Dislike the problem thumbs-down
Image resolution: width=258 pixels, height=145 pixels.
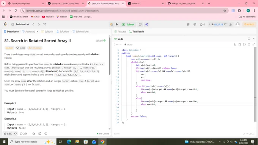click(x=16, y=134)
